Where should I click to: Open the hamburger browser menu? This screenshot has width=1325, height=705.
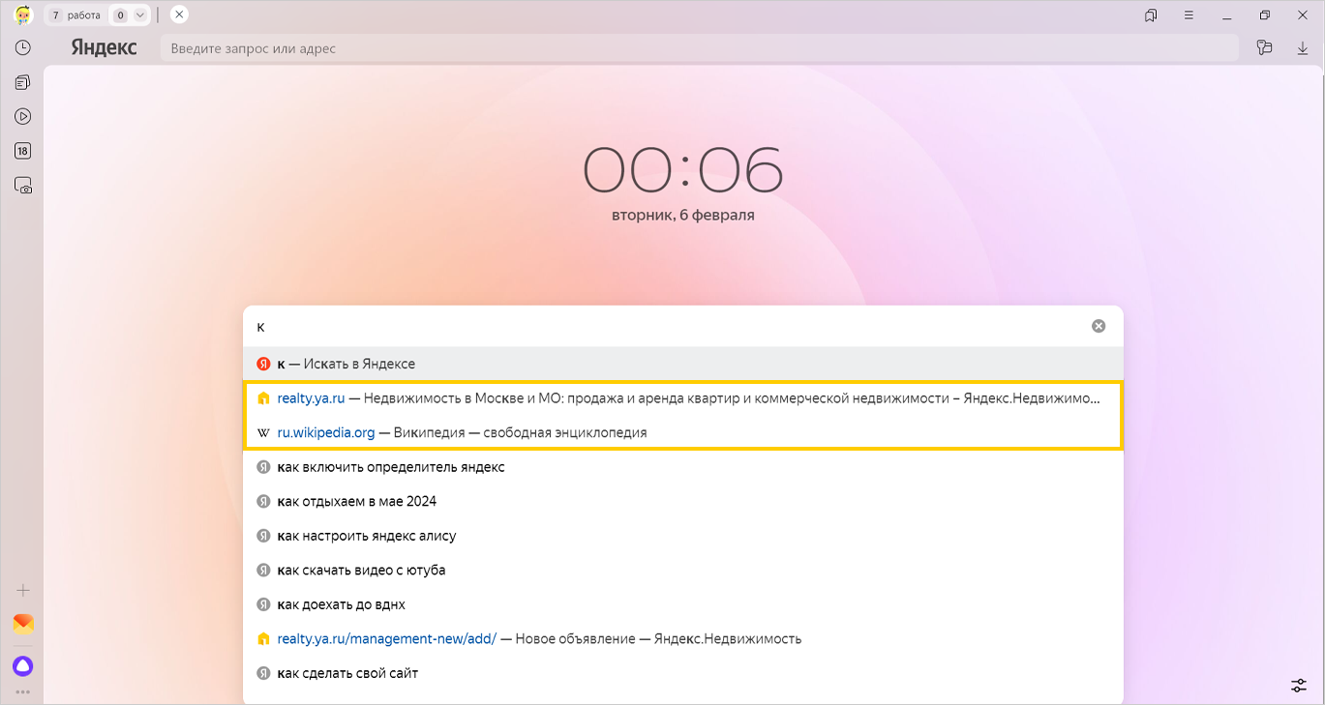pyautogui.click(x=1189, y=15)
